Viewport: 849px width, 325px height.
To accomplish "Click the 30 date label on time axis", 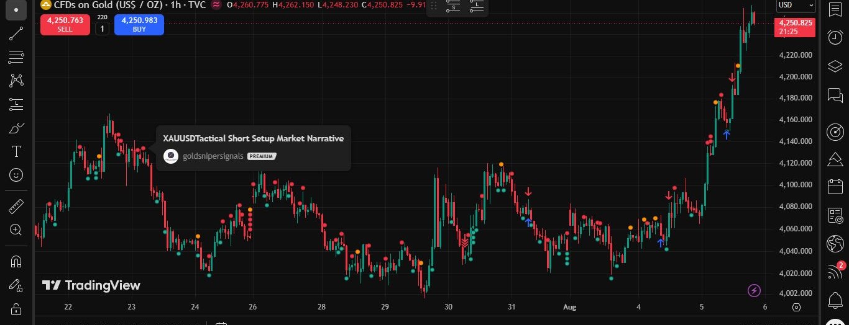I will click(x=449, y=307).
